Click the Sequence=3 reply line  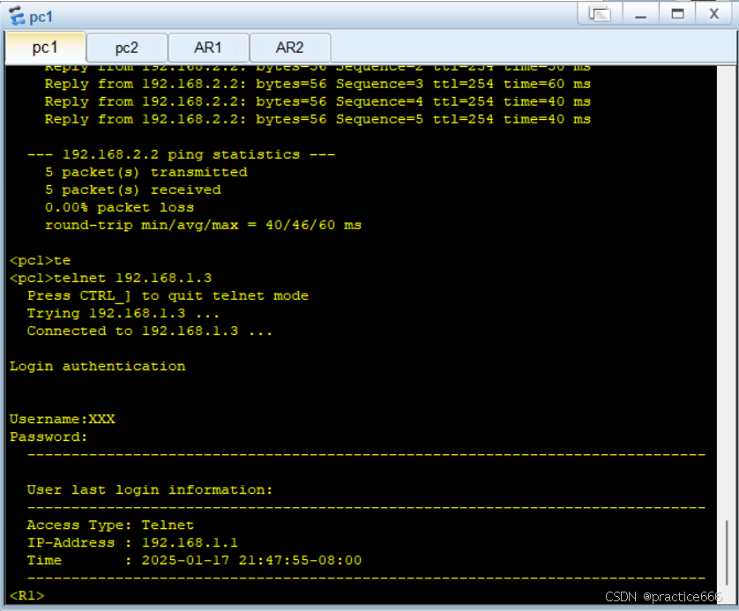pos(317,84)
